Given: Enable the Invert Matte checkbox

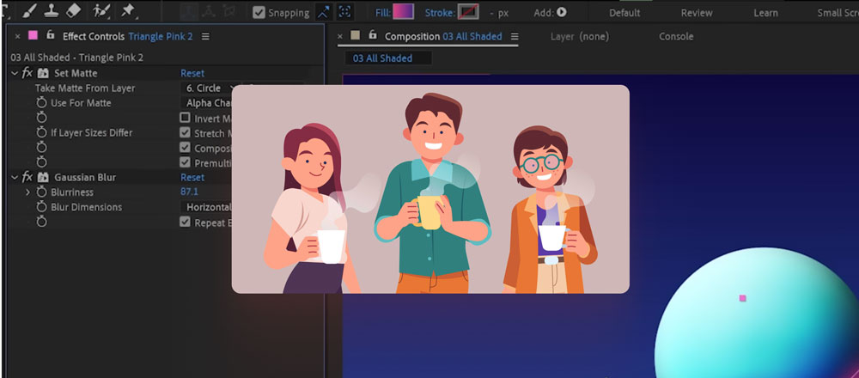Looking at the screenshot, I should [x=185, y=119].
